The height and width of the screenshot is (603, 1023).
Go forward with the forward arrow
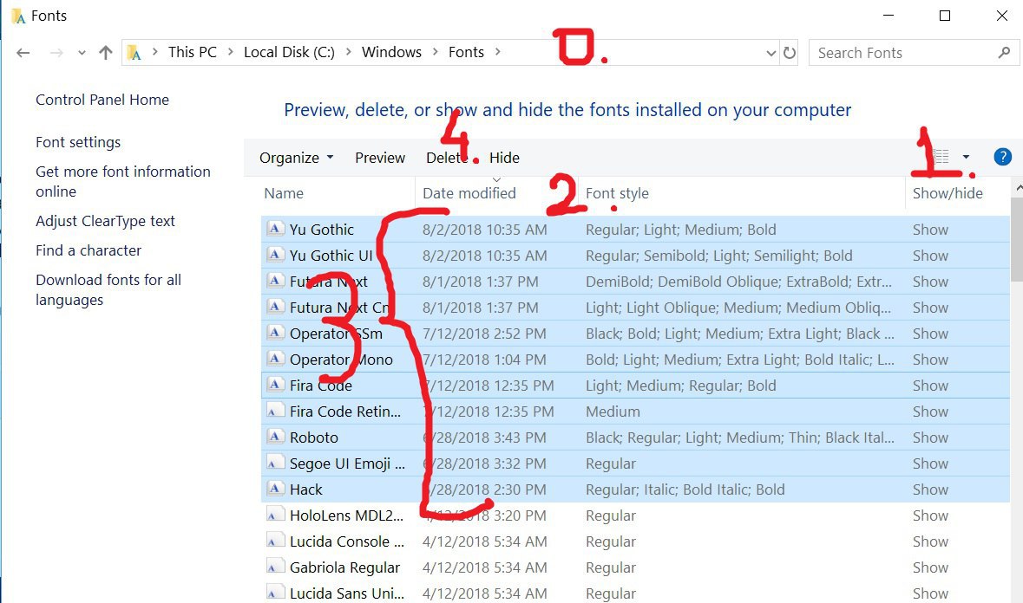point(56,53)
